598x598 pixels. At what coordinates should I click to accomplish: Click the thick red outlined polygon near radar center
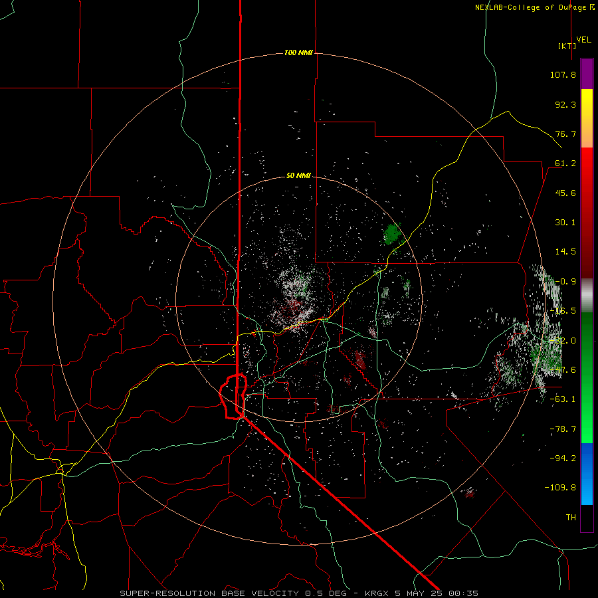coord(233,397)
